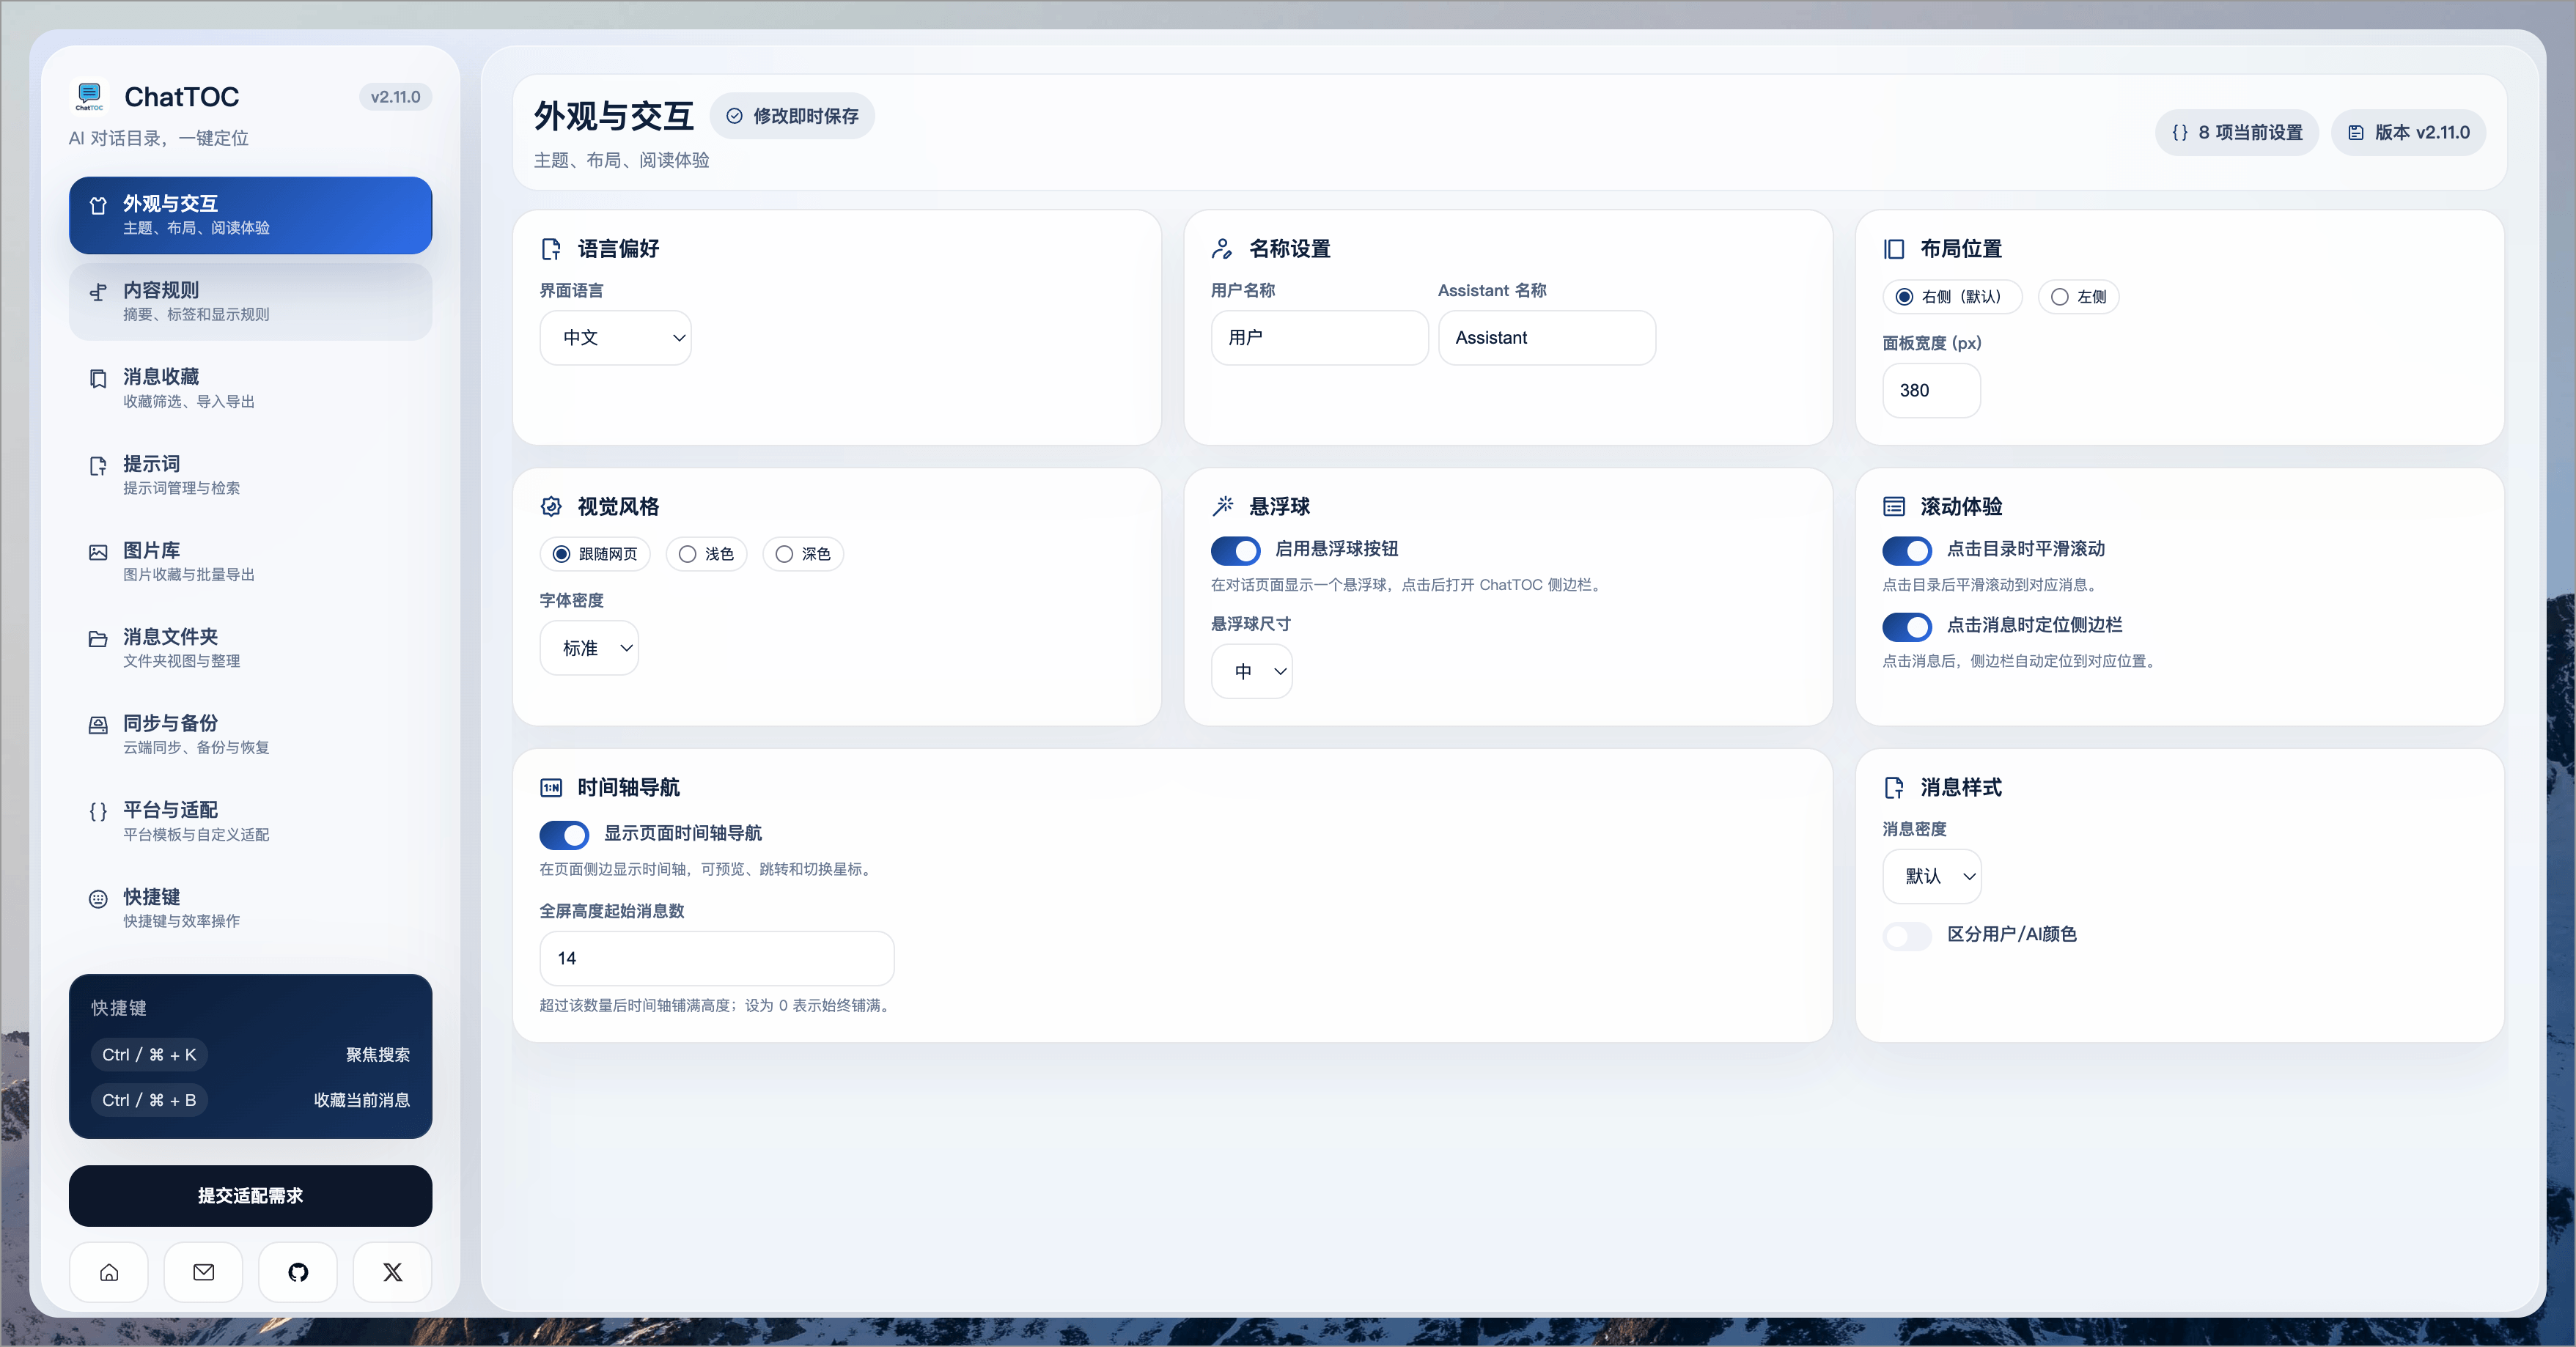Click the check icon beside 修改即时保存
Image resolution: width=2576 pixels, height=1347 pixels.
click(x=735, y=116)
